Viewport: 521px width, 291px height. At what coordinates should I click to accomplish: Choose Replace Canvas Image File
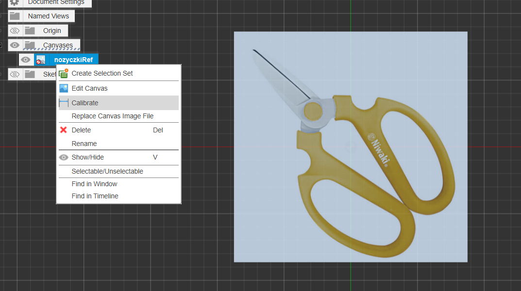tap(112, 116)
